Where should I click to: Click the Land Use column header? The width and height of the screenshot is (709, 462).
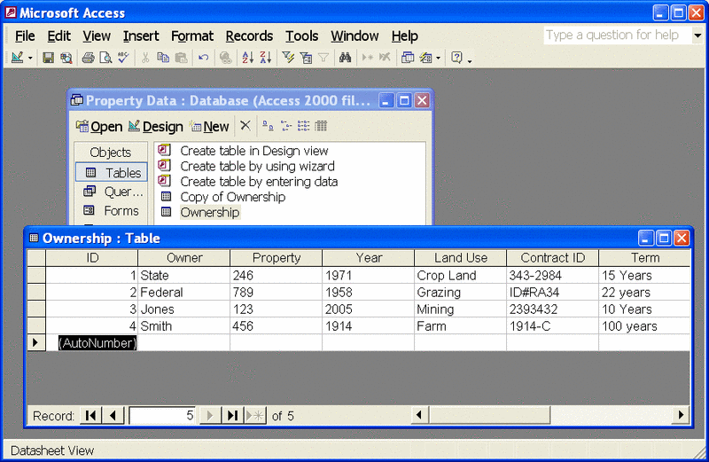[x=460, y=258]
